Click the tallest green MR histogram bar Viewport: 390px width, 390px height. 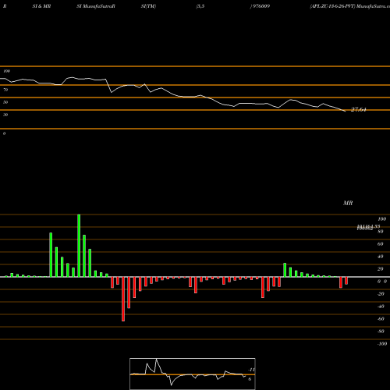[x=79, y=246]
